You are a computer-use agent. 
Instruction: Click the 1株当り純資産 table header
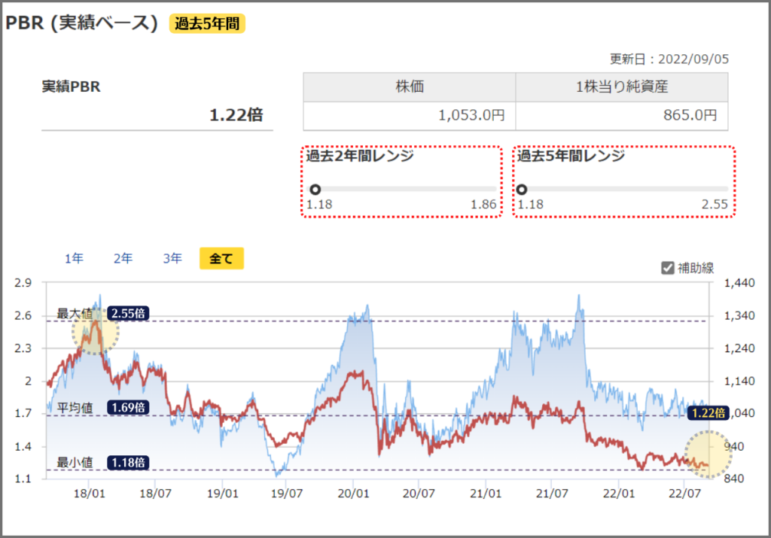pyautogui.click(x=621, y=87)
